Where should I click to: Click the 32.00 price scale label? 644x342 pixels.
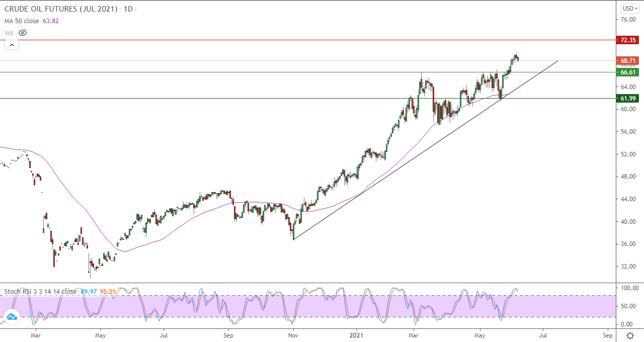pos(628,267)
